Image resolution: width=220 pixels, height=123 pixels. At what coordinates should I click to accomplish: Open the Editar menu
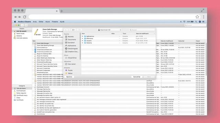point(41,22)
